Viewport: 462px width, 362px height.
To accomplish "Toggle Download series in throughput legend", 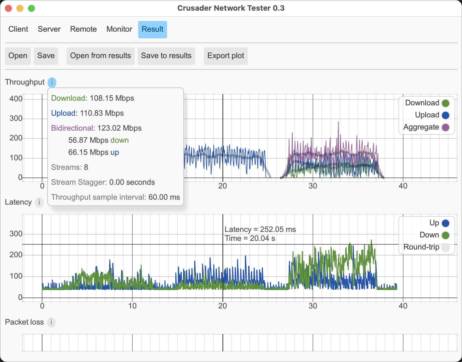I will pos(427,103).
